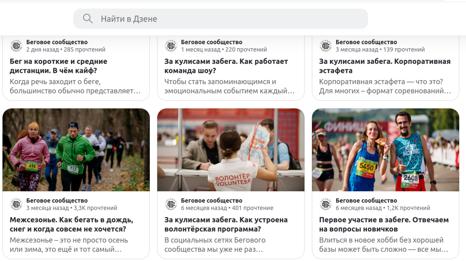
Task: Click the channel avatar on the short distances article
Action: pyautogui.click(x=16, y=46)
